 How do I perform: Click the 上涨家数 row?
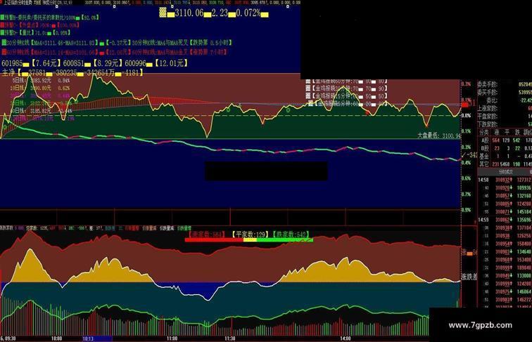(504, 108)
